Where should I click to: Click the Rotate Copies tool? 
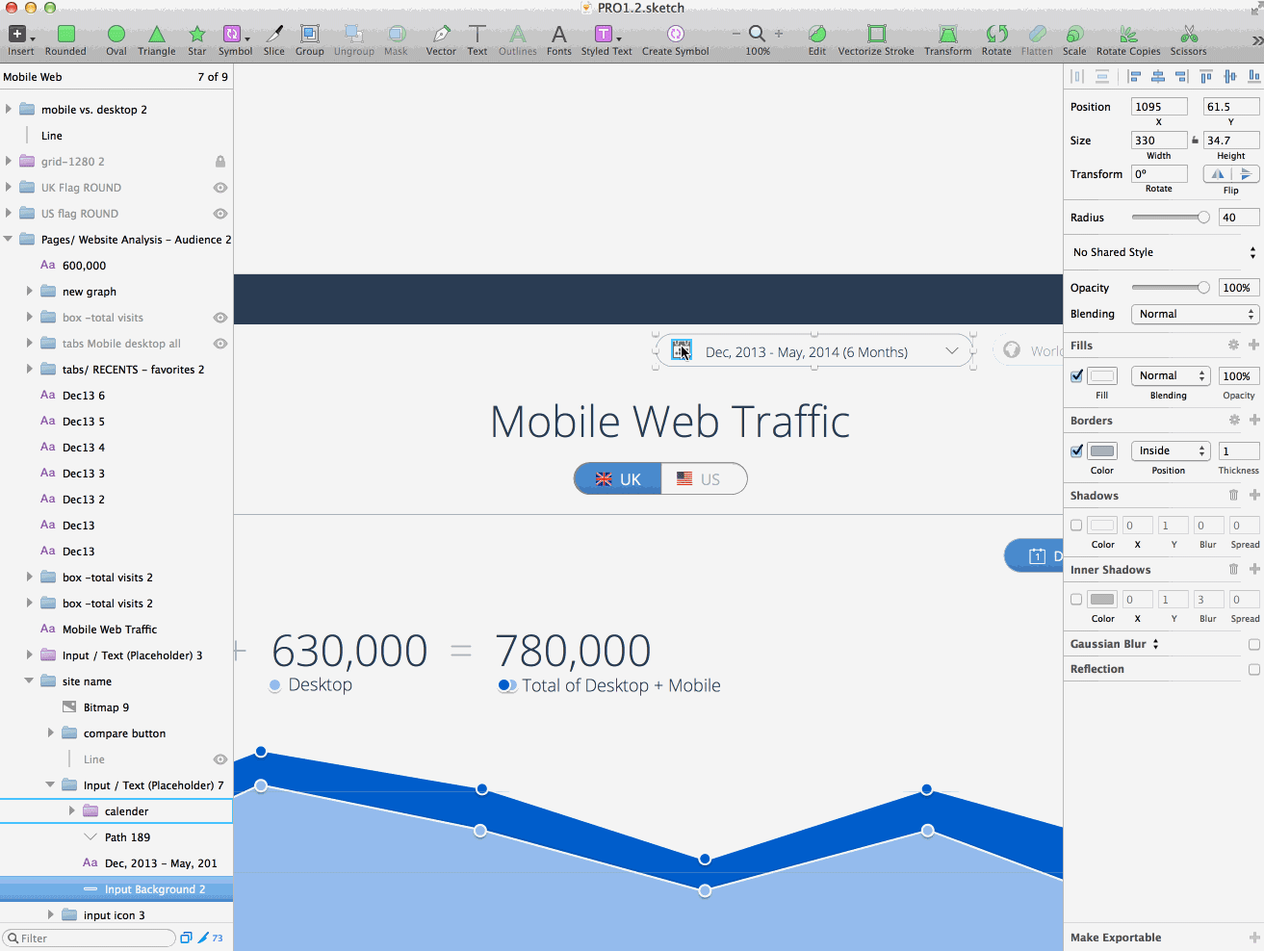pyautogui.click(x=1128, y=39)
